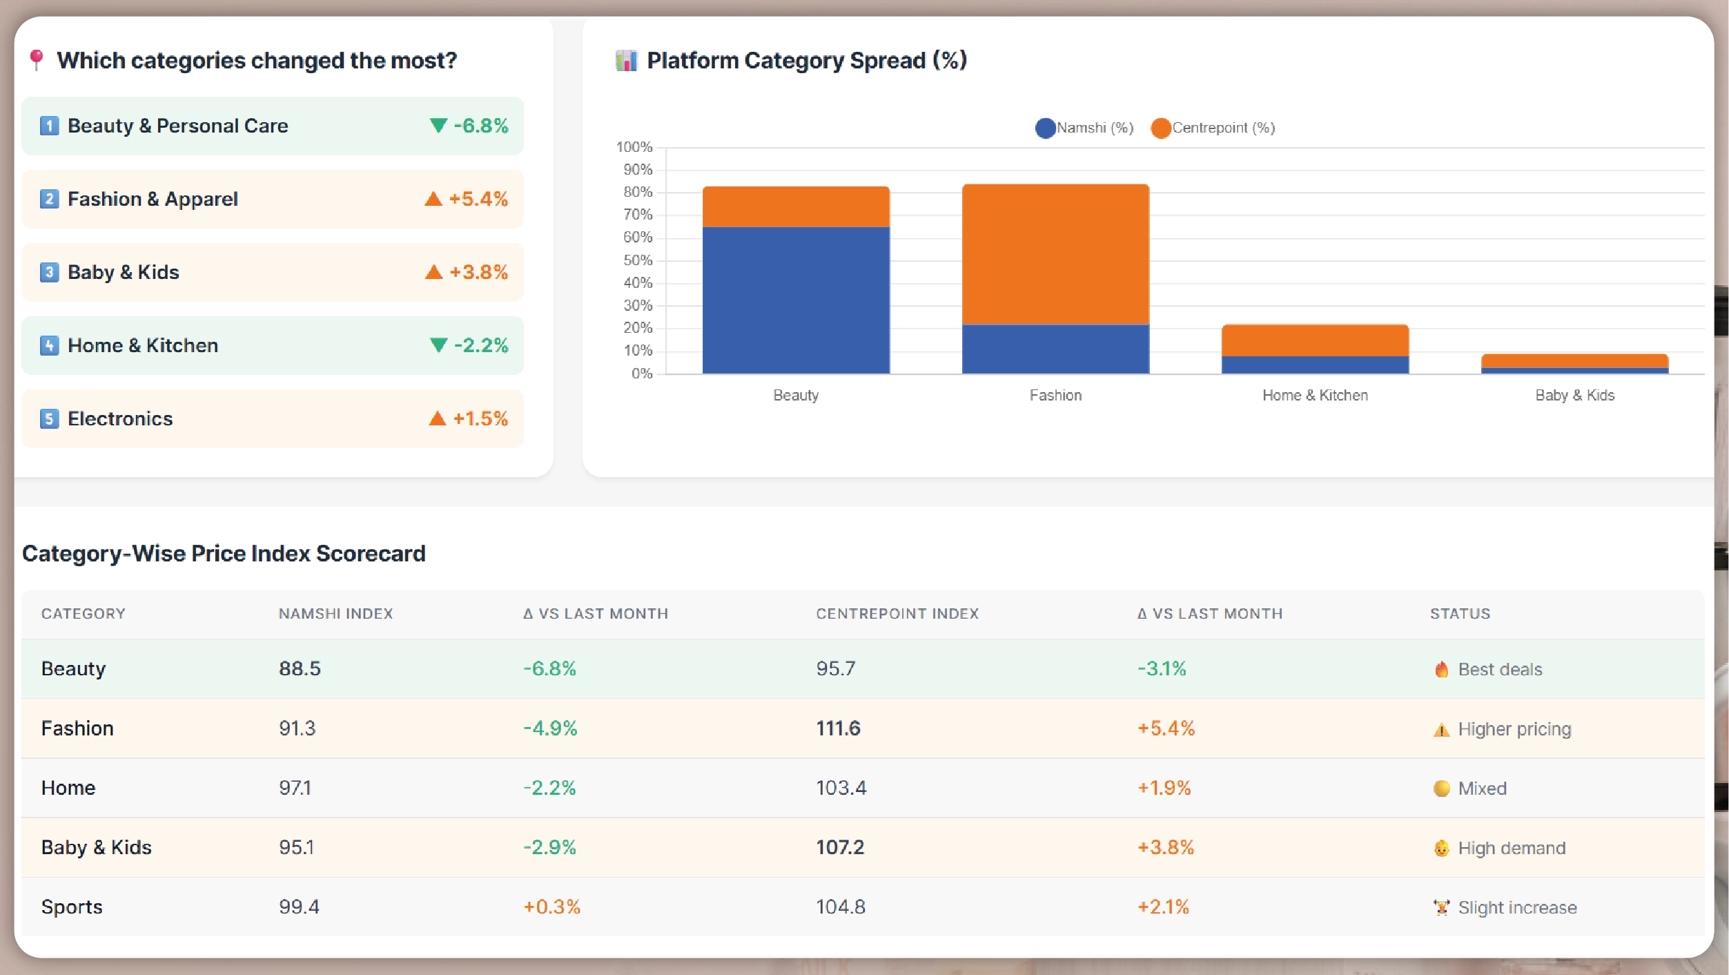Click the fire icon in the Best deals status
This screenshot has height=975, width=1729.
click(1442, 668)
